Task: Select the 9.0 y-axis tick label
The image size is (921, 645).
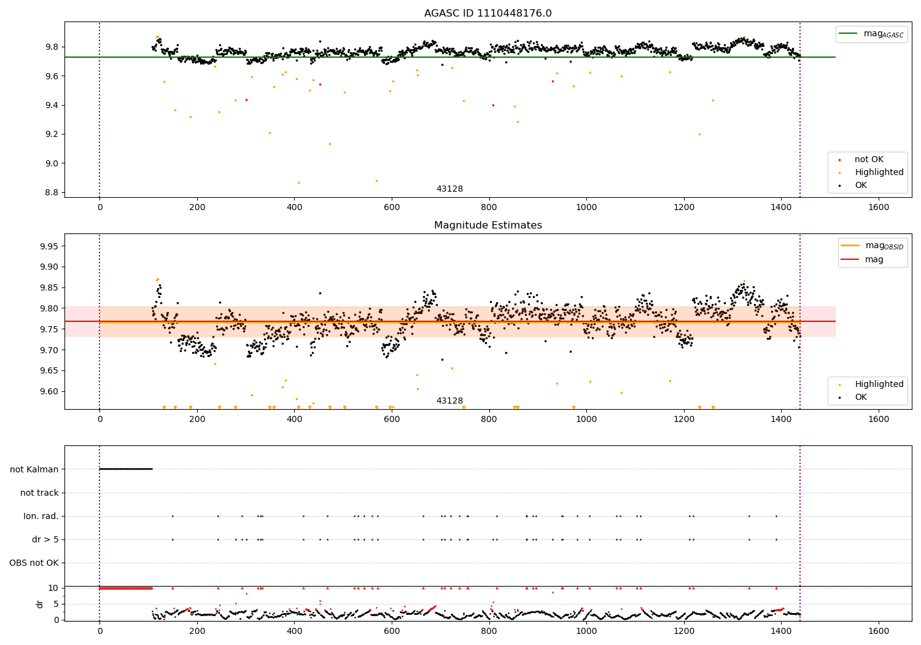Action: (51, 163)
